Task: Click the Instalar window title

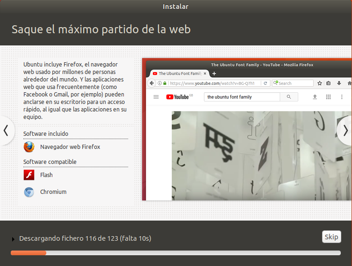Action: pos(176,7)
